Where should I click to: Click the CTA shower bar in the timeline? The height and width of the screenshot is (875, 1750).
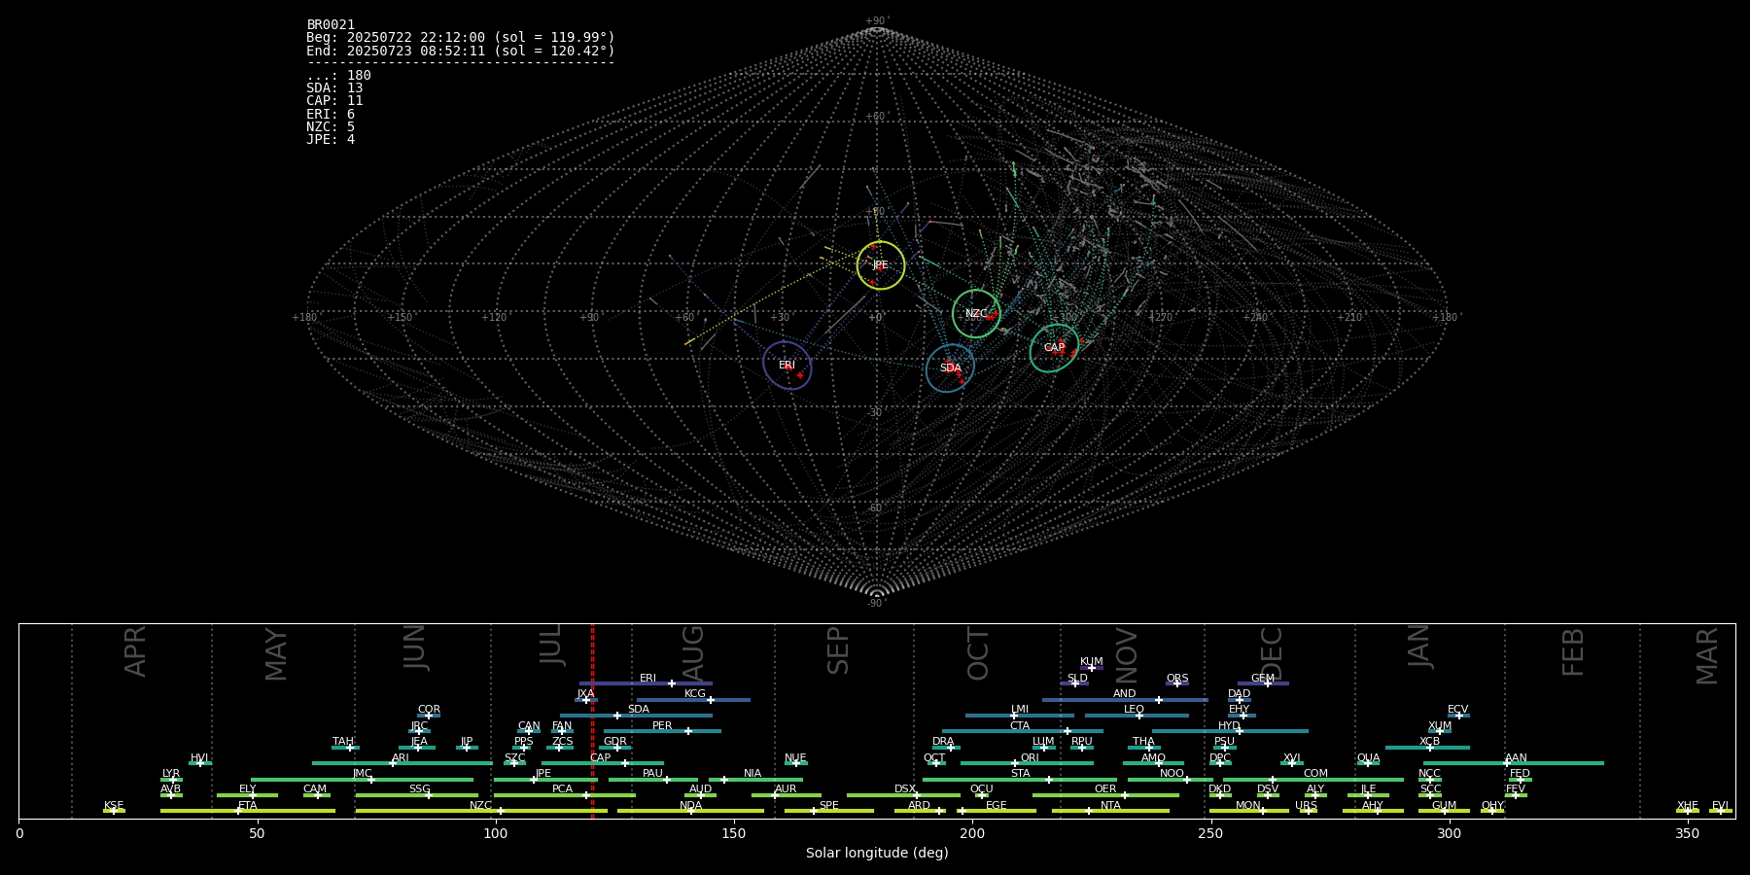[x=1022, y=731]
